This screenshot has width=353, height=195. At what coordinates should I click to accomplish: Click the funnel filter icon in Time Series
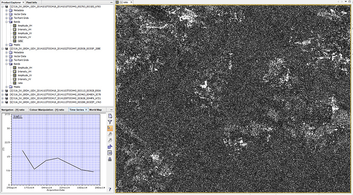(110, 122)
